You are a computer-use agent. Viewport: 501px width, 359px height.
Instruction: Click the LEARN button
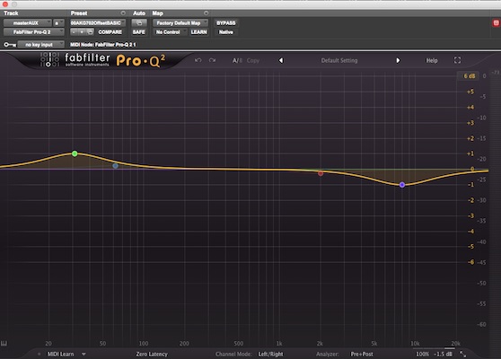(x=198, y=32)
